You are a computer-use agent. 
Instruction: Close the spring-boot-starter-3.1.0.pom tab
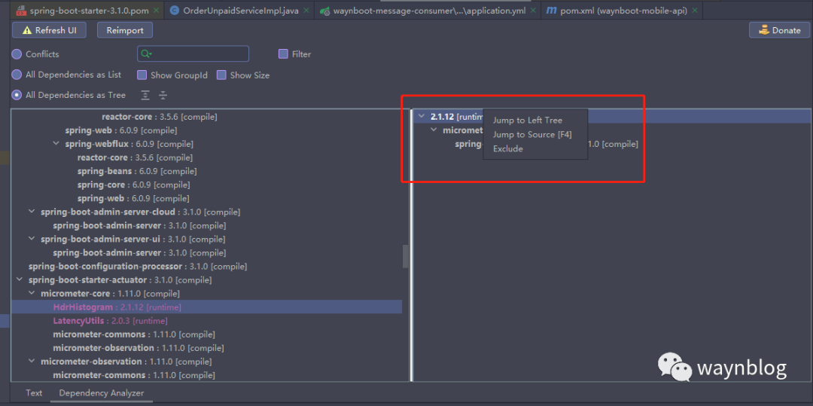[x=157, y=11]
